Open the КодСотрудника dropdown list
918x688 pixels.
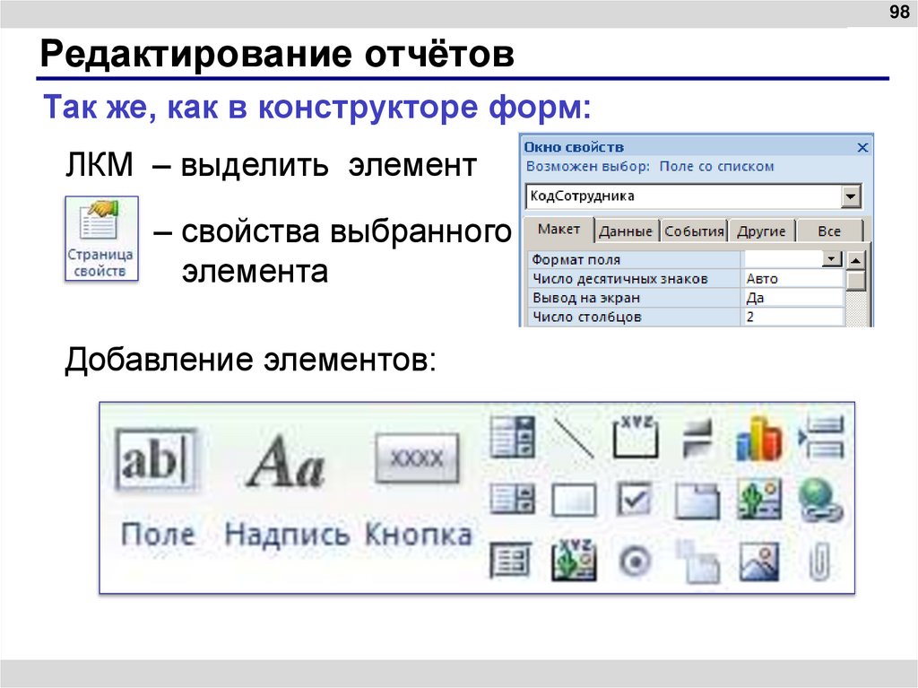click(851, 195)
